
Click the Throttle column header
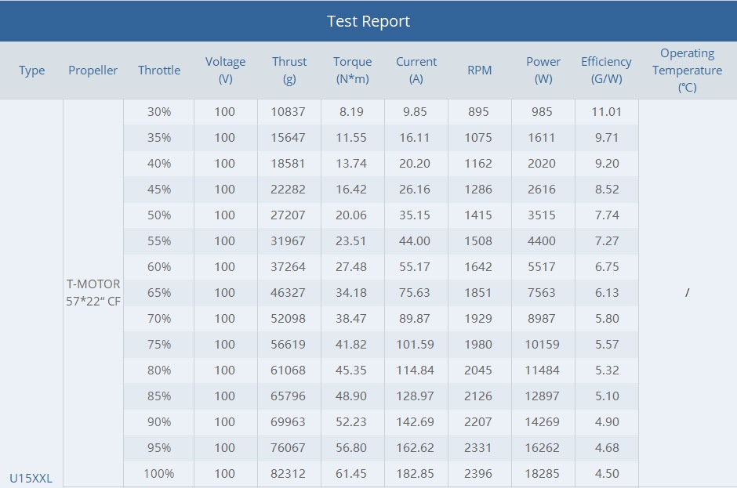[x=159, y=70]
